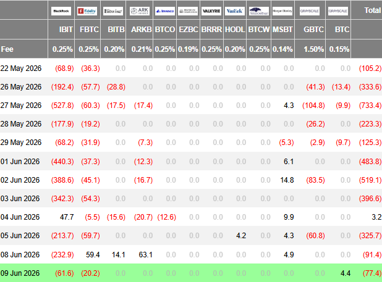Viewport: 382px width, 282px height.
Task: Select the Bitwise logo above BITB
Action: [x=113, y=11]
